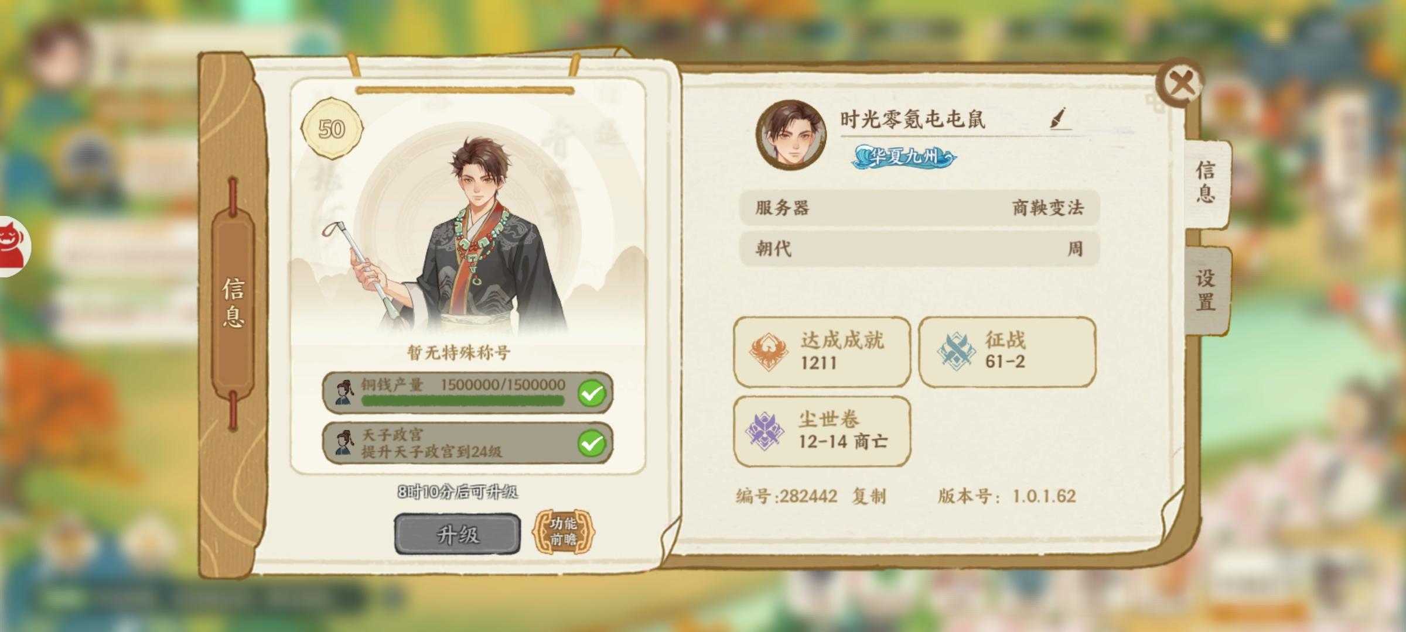
Task: Open the 功能前瞻 preview button
Action: [x=563, y=531]
